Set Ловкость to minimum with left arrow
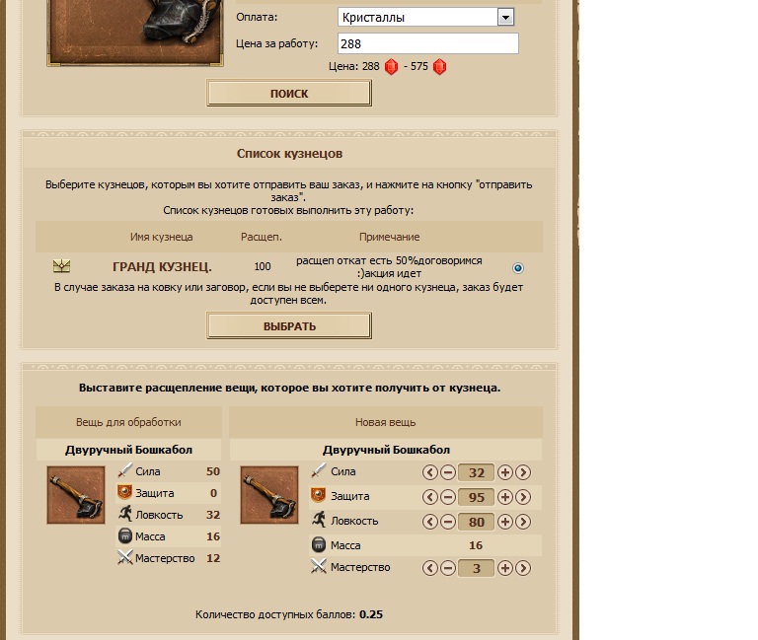758x640 pixels. click(x=429, y=522)
